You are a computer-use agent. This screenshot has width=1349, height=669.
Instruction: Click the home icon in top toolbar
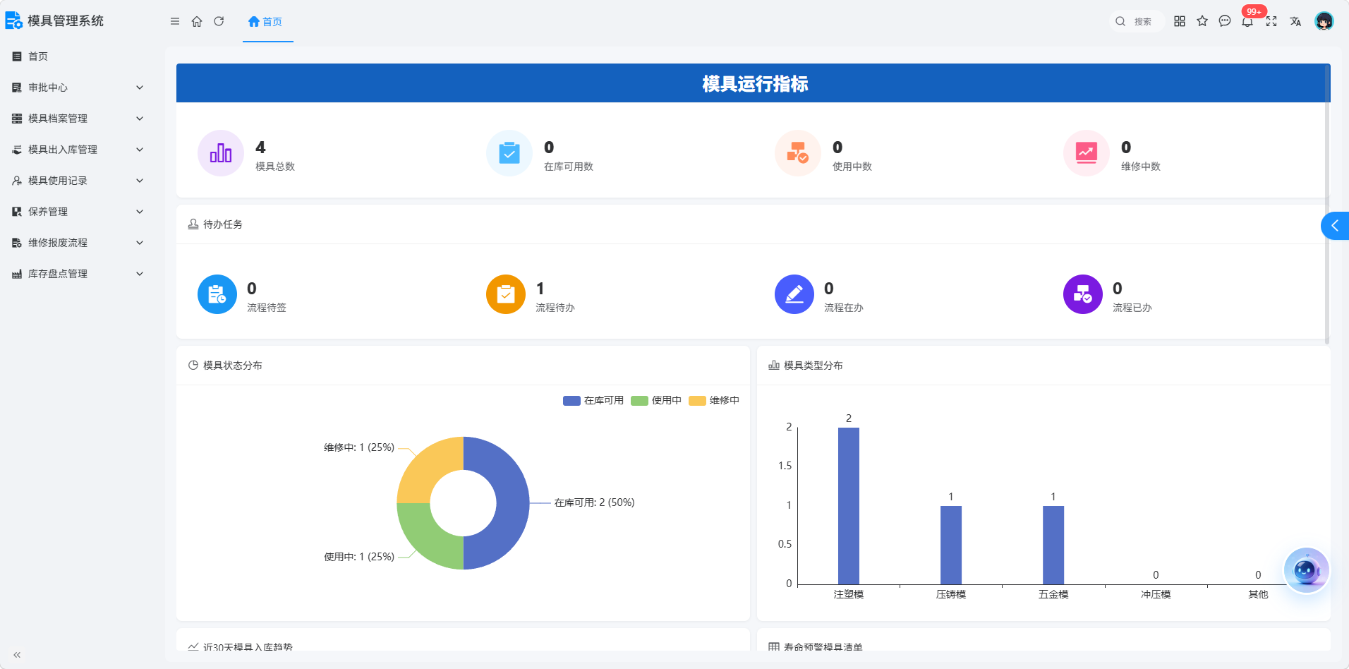[x=197, y=22]
